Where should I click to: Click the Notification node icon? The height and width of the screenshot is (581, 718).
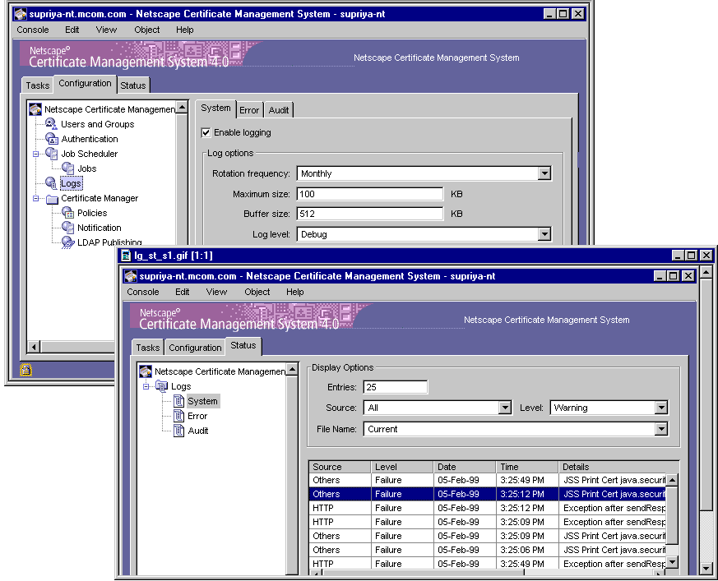(x=67, y=228)
